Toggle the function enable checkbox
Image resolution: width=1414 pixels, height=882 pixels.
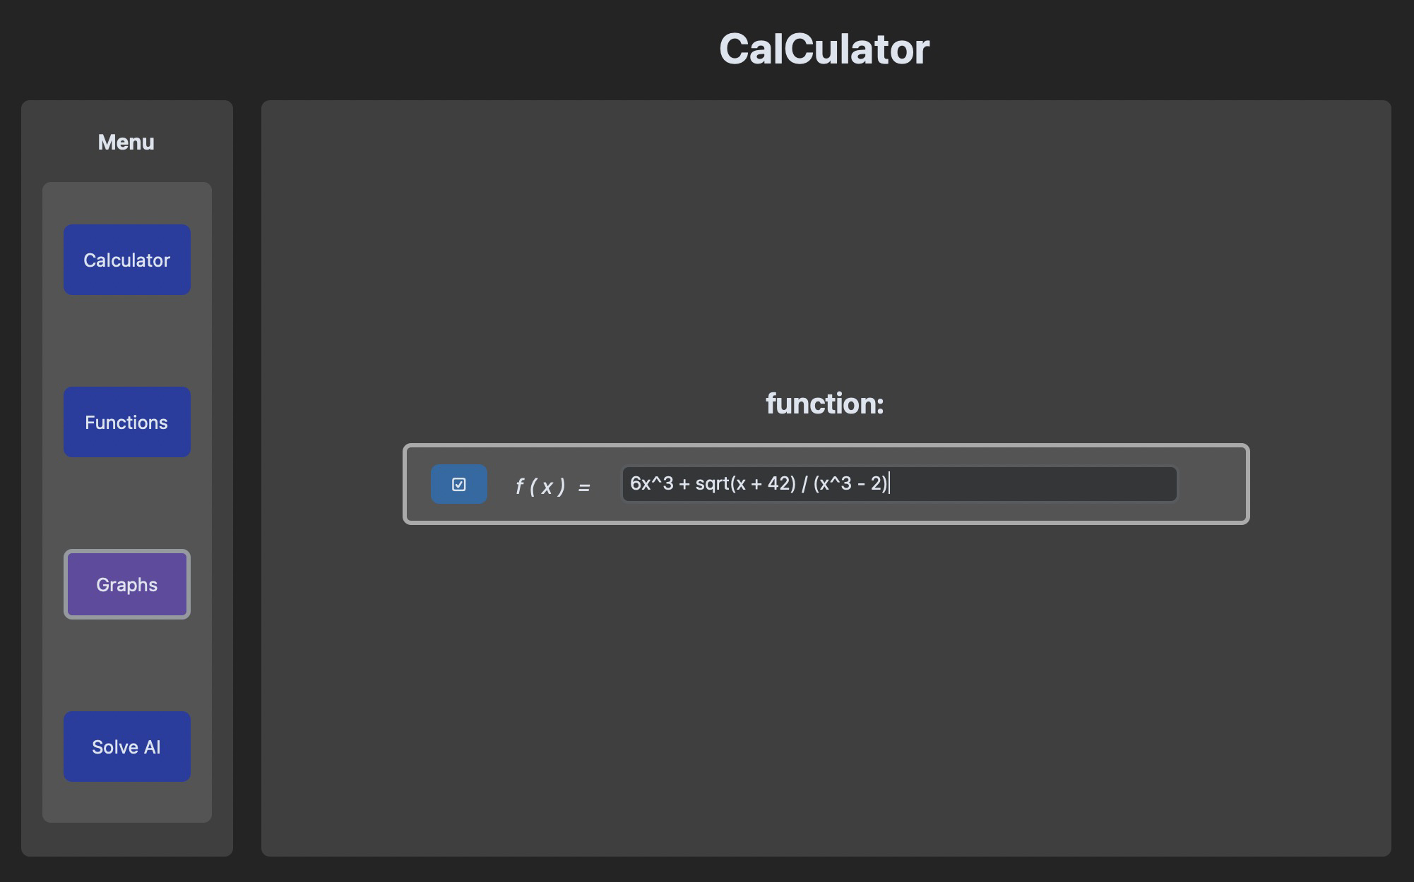pos(458,483)
